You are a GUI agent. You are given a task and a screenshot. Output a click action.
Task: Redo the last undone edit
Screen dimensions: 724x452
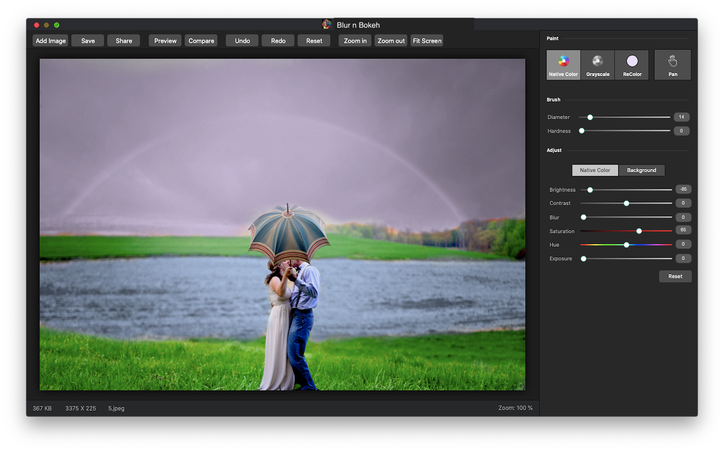click(278, 41)
